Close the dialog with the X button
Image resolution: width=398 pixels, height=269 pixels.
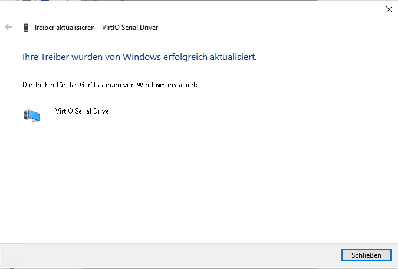point(389,9)
